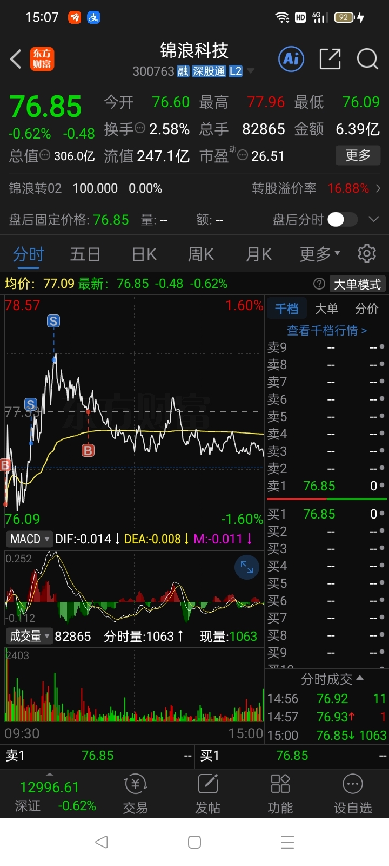
Task: Tap the red B buy marker under the average line
Action: click(x=88, y=450)
